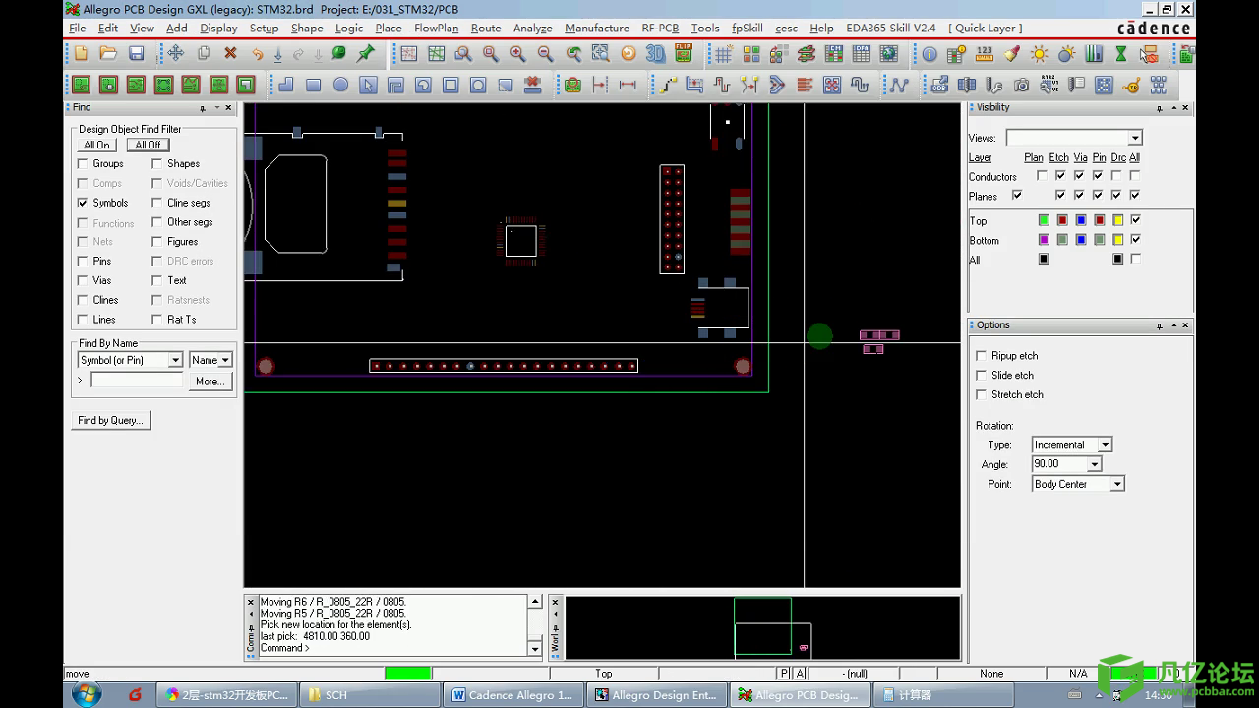Toggle the Slide etch checkbox

(x=981, y=375)
